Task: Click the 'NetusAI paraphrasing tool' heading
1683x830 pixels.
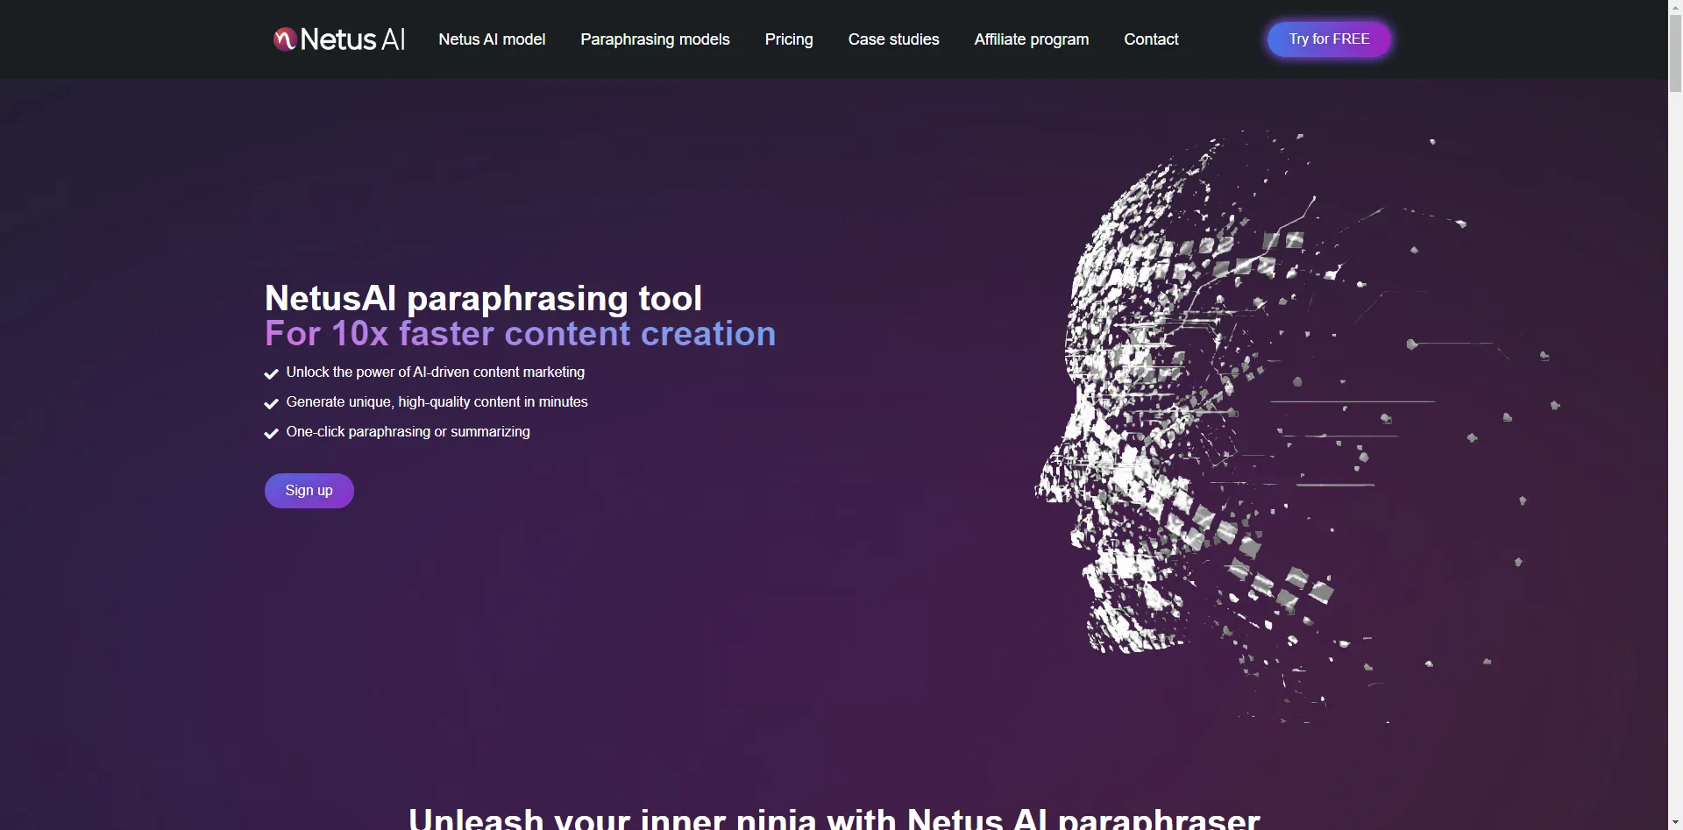Action: click(x=483, y=298)
